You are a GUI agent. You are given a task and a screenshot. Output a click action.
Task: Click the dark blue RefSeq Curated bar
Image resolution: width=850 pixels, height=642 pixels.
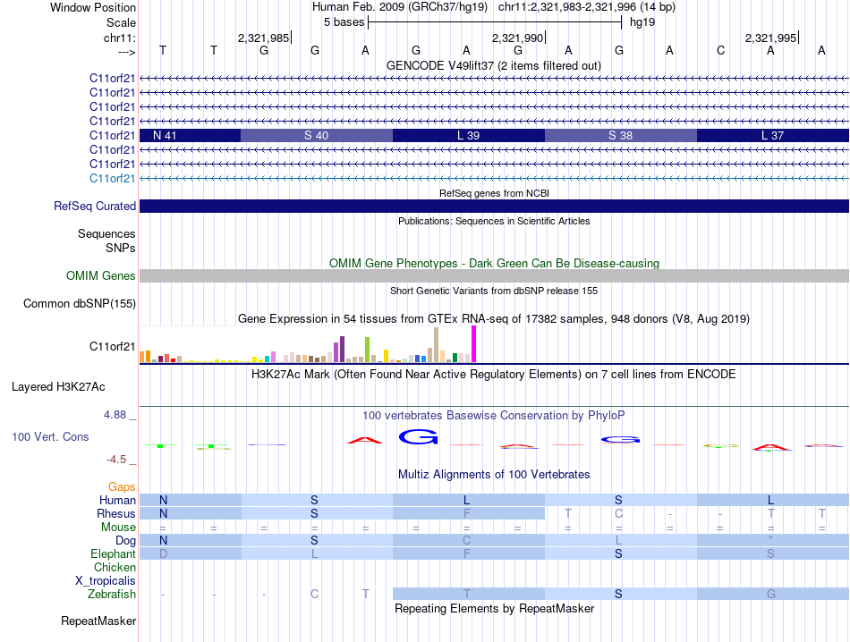[495, 206]
